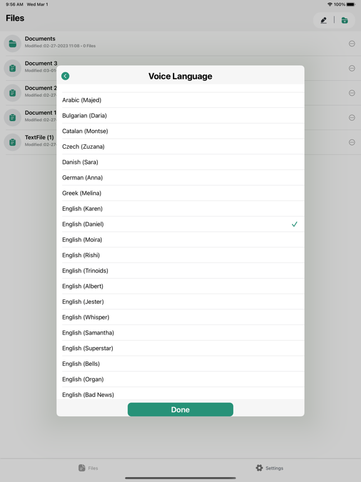Tap the Document 2 file icon
The height and width of the screenshot is (482, 361).
[13, 93]
